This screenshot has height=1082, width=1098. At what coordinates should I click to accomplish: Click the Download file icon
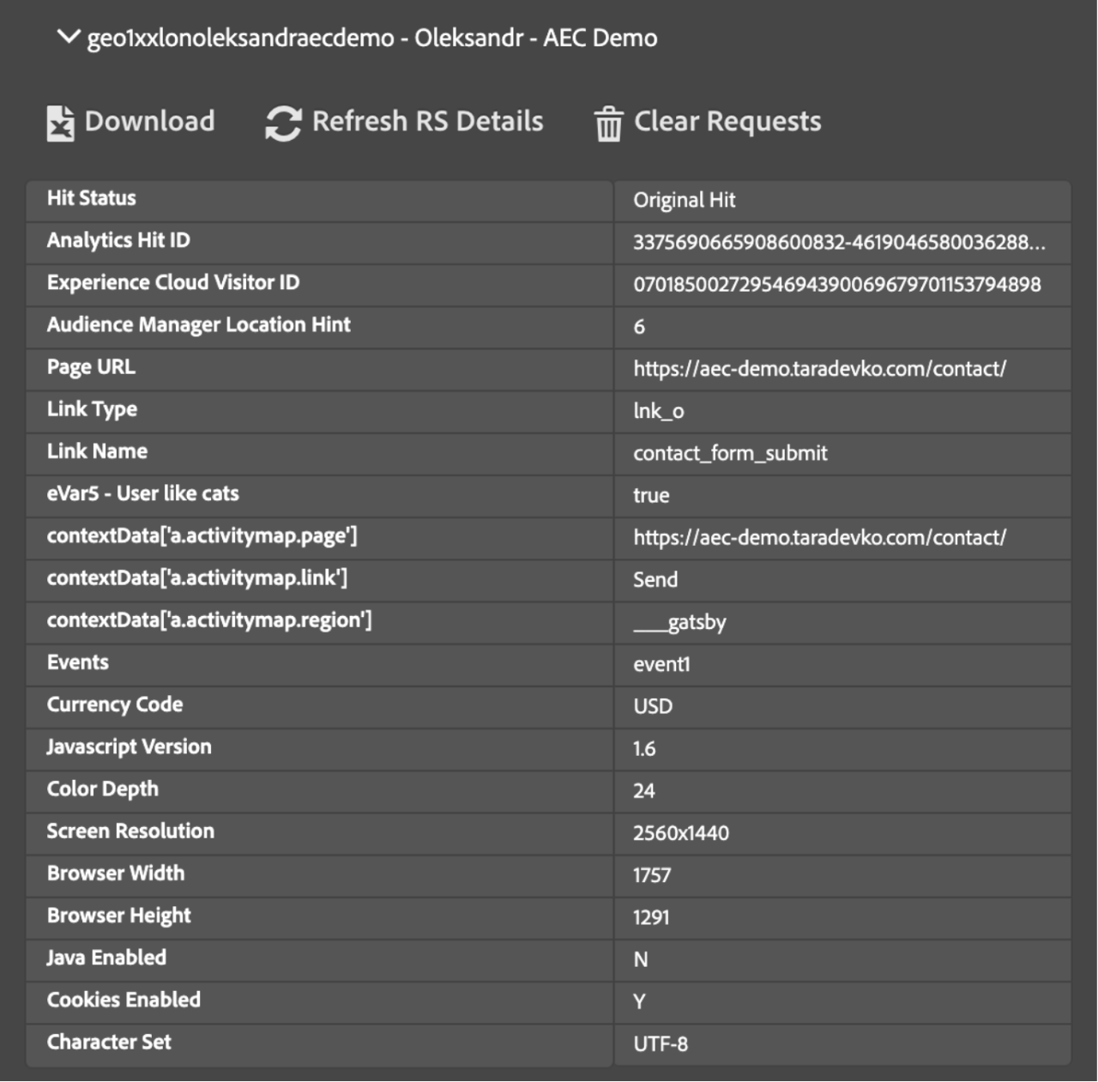60,124
